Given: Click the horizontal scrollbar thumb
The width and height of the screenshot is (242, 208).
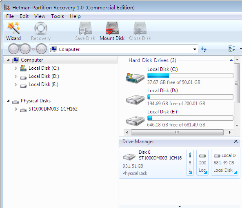Looking at the screenshot, I should 177,132.
